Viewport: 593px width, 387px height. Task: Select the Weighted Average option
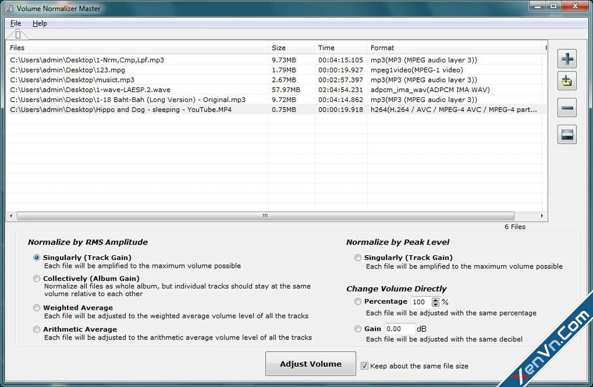coord(36,308)
